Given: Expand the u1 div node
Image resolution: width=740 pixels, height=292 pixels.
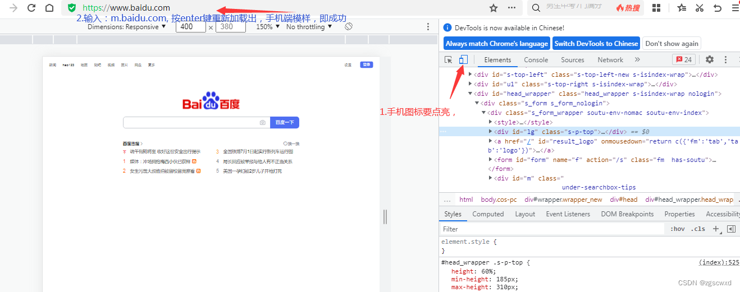Looking at the screenshot, I should [471, 84].
